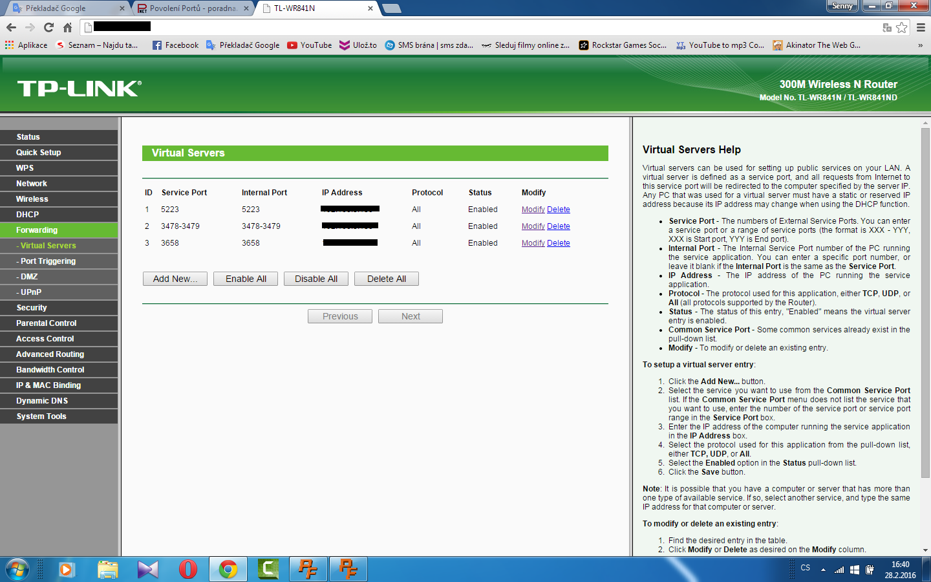
Task: Open the Dynamic DNS menu
Action: pyautogui.click(x=59, y=401)
